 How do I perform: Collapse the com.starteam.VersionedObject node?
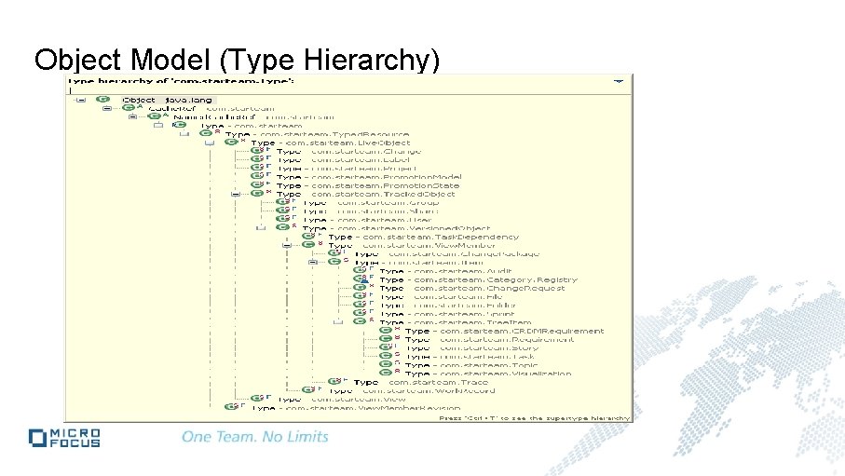[262, 227]
